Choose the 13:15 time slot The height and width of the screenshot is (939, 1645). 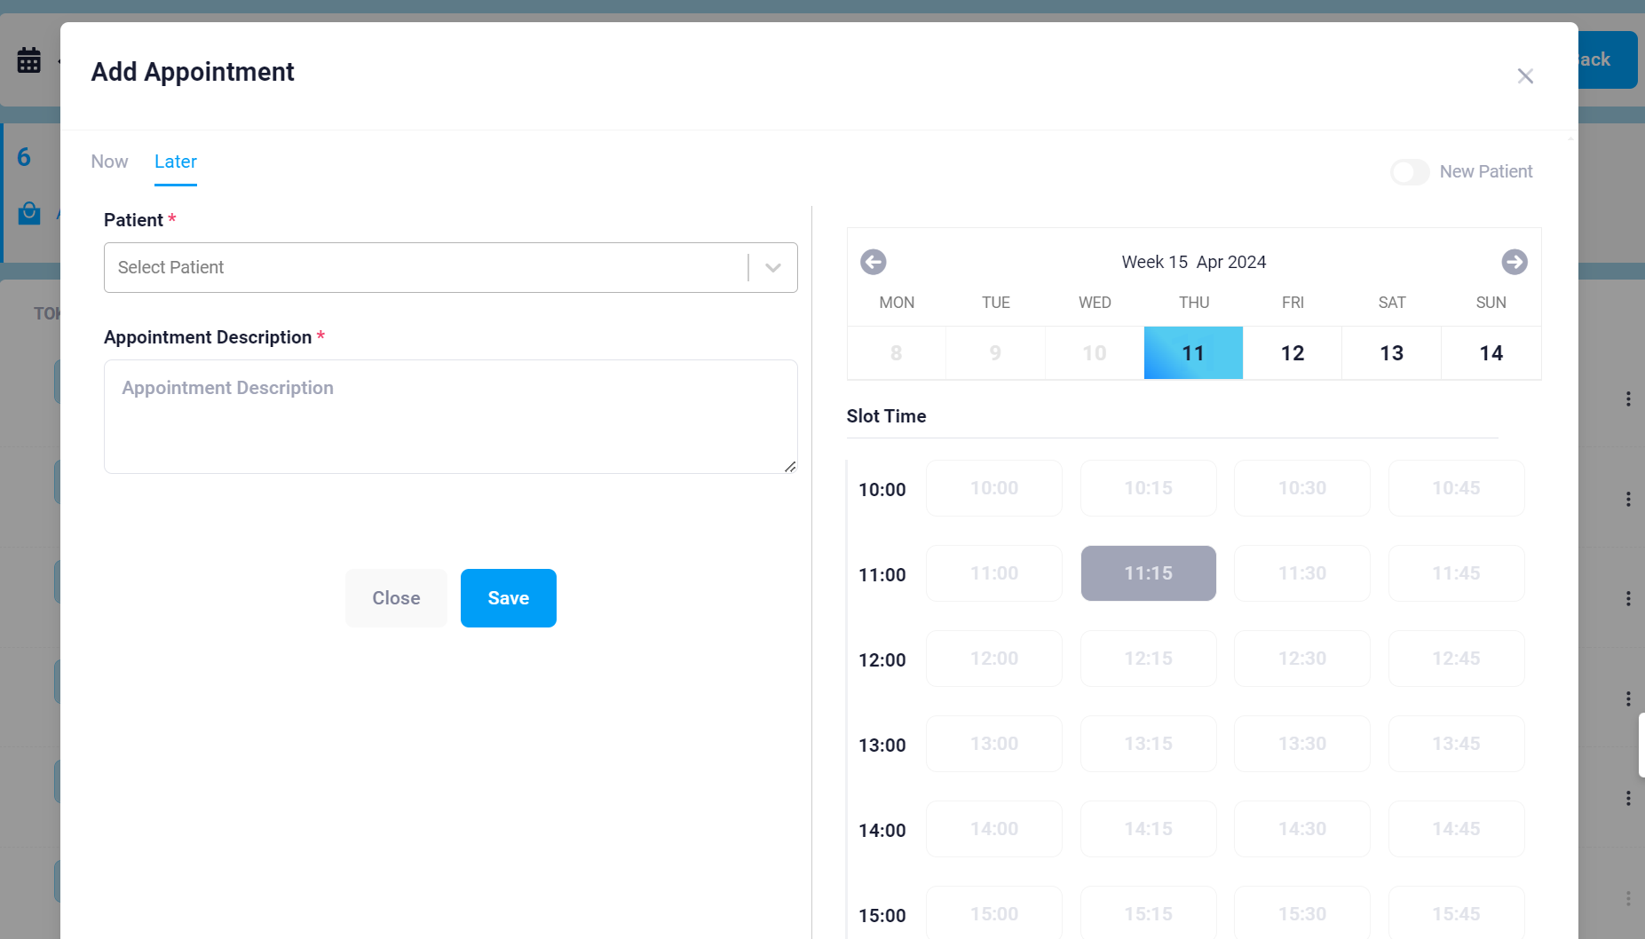coord(1149,744)
